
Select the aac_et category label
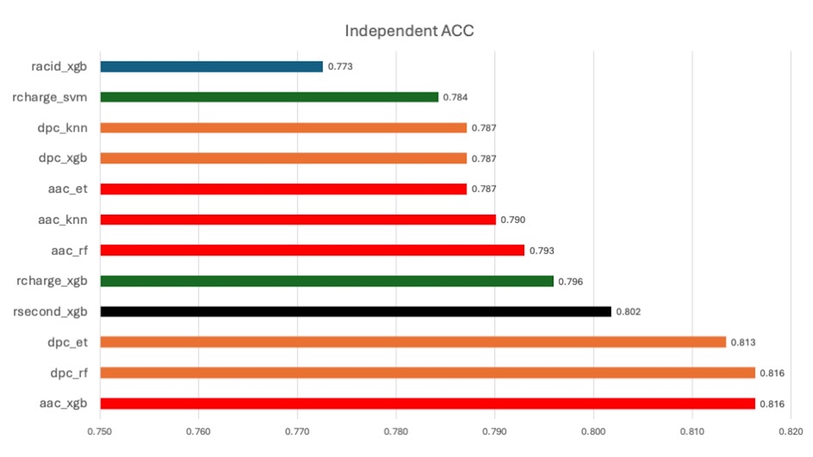pos(67,189)
